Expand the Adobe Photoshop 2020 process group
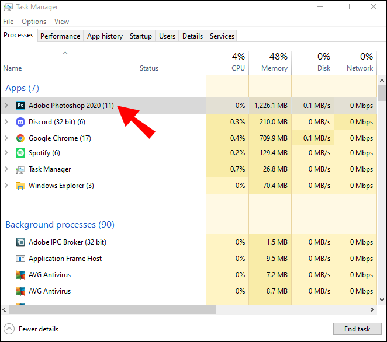 (x=6, y=106)
